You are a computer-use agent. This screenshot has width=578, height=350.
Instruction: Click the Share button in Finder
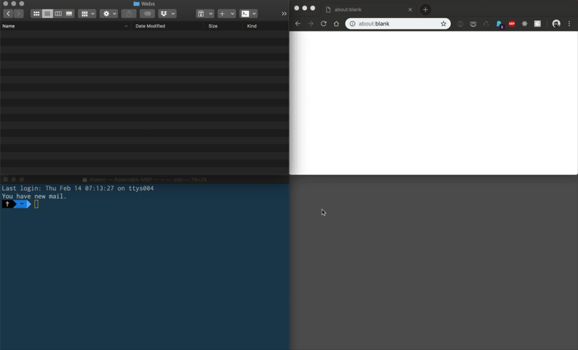128,13
